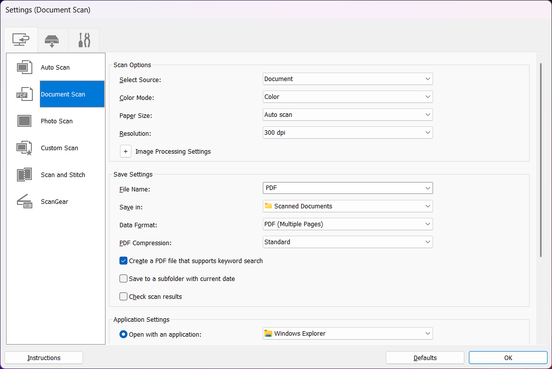The width and height of the screenshot is (552, 369).
Task: Click the scanner tab icon at top left
Action: (x=21, y=40)
